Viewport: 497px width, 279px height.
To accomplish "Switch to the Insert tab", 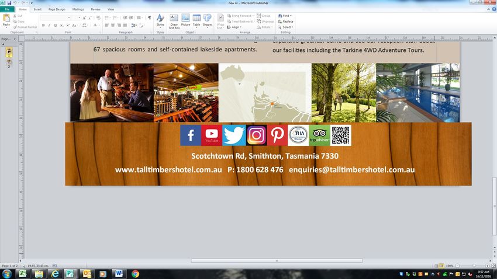I will [x=37, y=9].
